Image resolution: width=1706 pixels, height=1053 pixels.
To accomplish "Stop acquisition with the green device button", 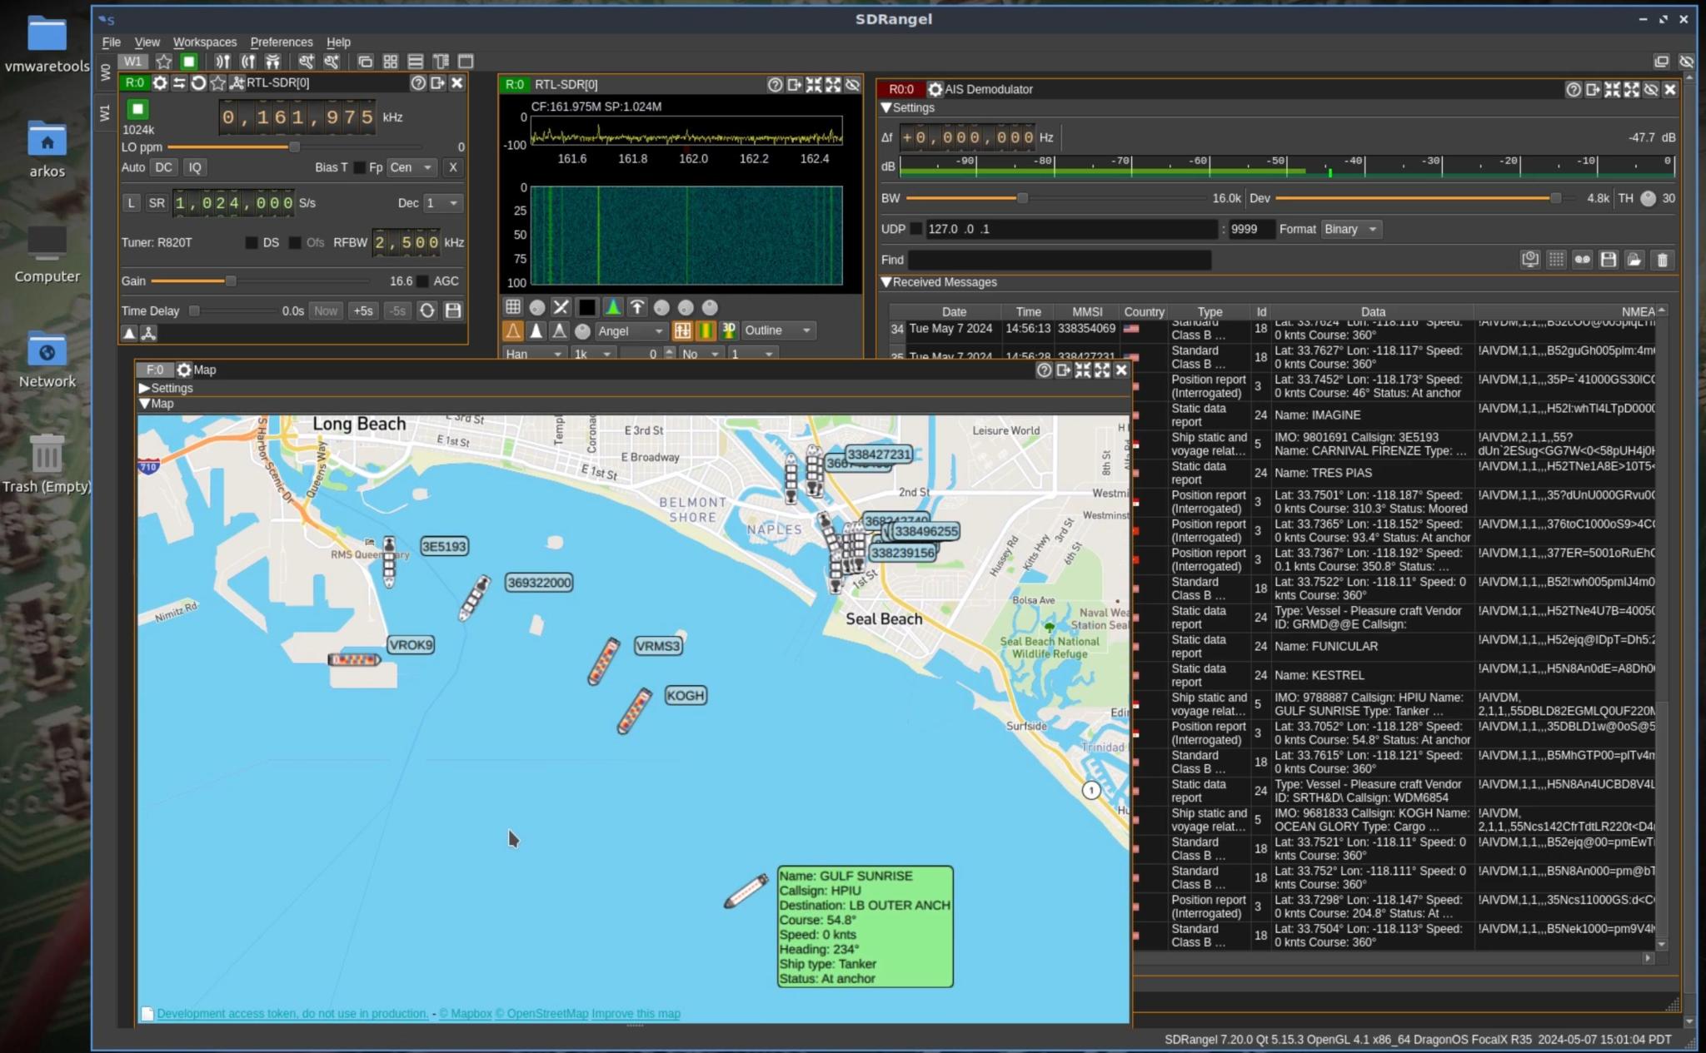I will point(137,109).
